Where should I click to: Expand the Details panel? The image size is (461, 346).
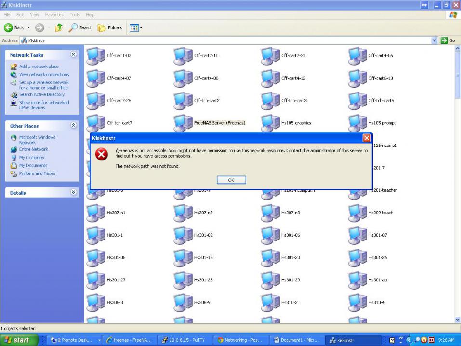coord(73,192)
